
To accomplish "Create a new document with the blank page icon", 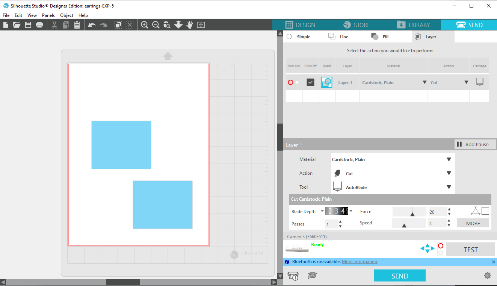I will coord(6,25).
